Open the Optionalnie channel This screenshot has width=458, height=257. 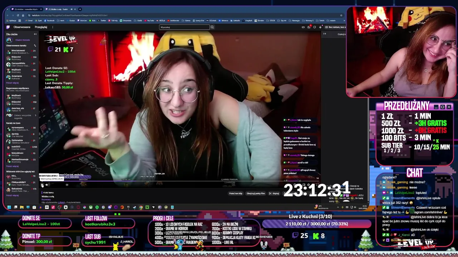coord(21,142)
